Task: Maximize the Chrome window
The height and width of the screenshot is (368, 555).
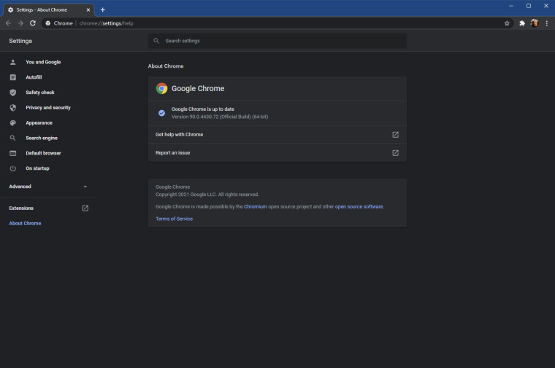Action: [529, 6]
